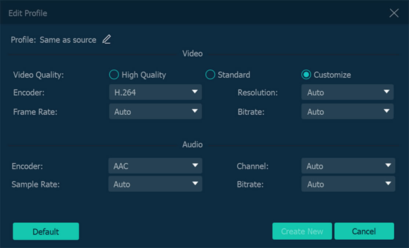
Task: Click the Close icon on Edit Profile dialog
Action: click(x=394, y=13)
